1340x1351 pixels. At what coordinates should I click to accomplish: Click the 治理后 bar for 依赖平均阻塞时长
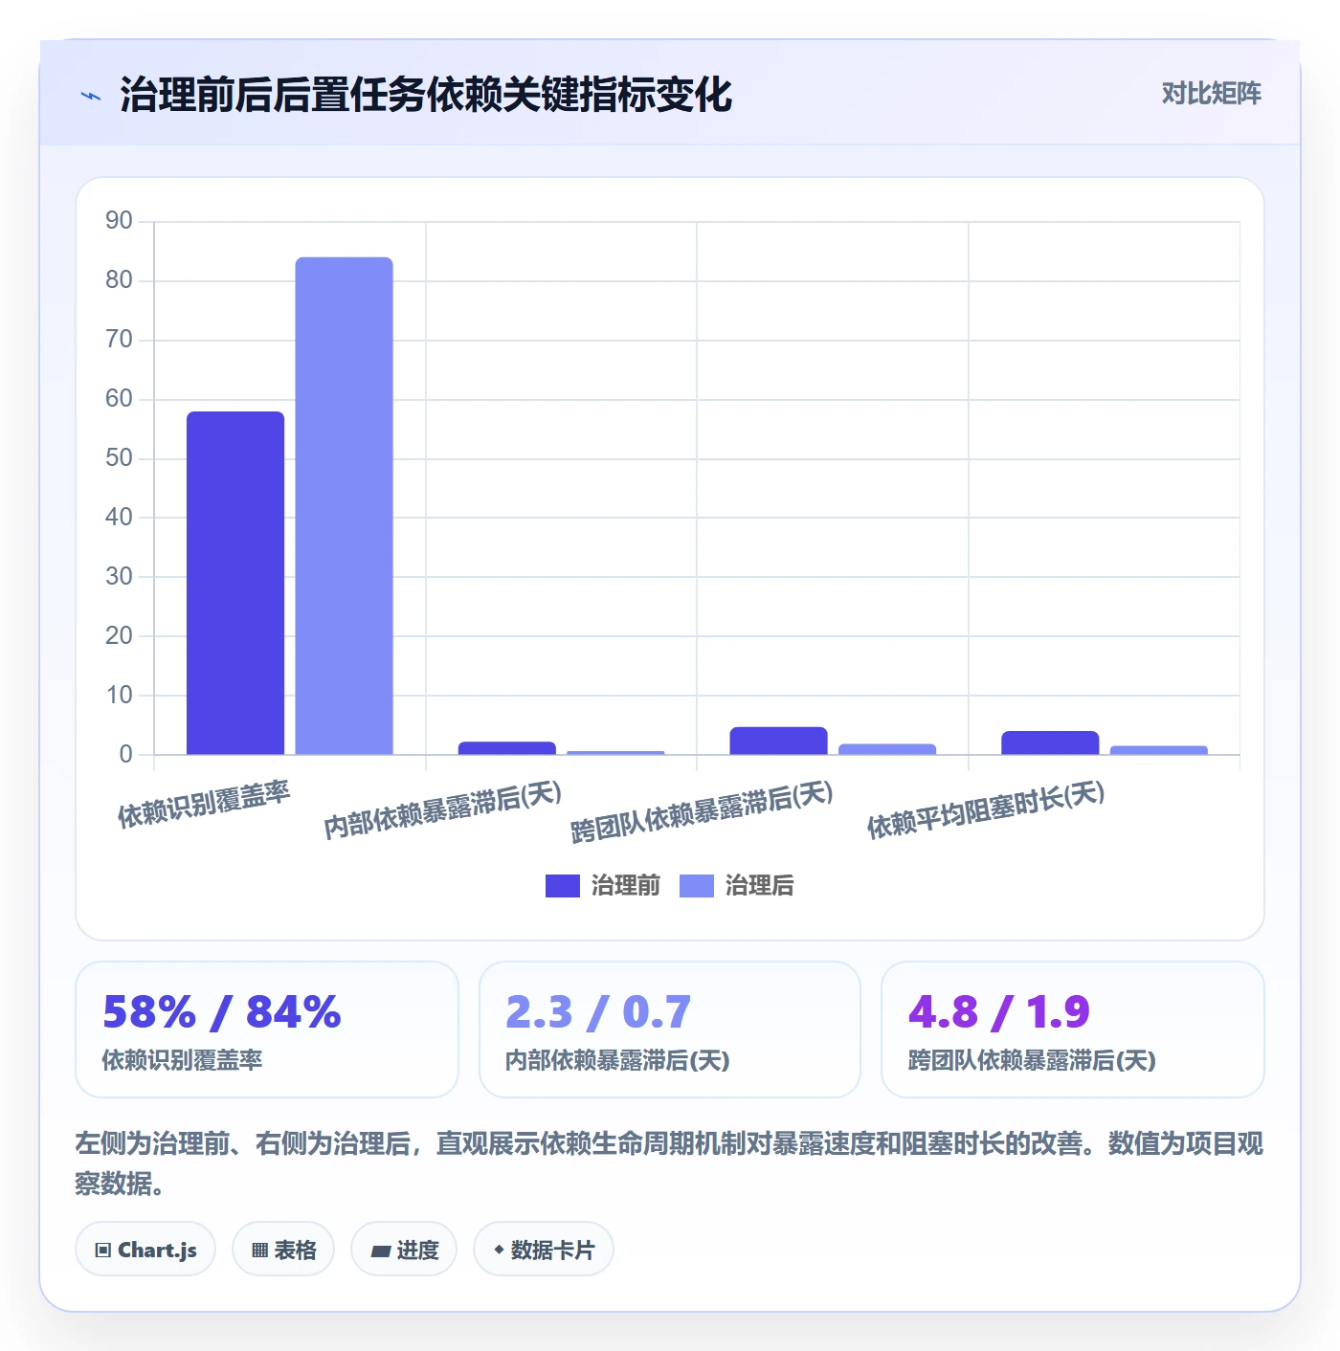coord(1159,750)
